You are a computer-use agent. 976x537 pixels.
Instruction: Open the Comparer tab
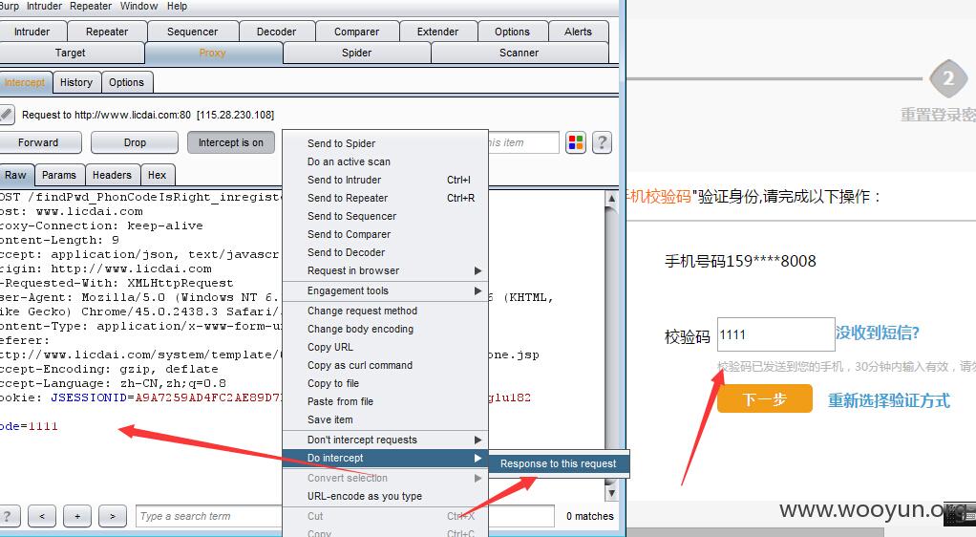coord(356,32)
